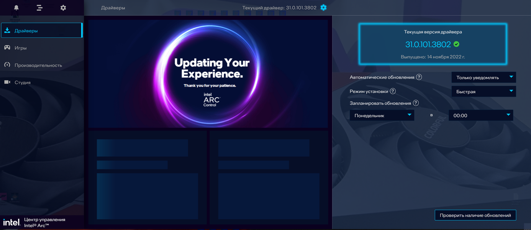The height and width of the screenshot is (230, 531).
Task: Open the settings gear in sidebar header
Action: click(63, 8)
